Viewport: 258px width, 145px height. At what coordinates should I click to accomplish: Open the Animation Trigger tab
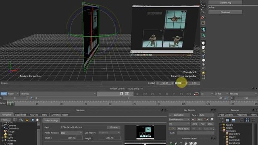pos(59,115)
